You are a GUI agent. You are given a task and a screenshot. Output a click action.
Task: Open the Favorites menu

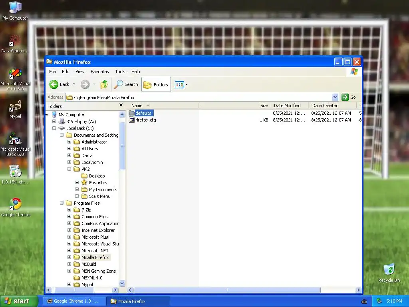point(99,72)
